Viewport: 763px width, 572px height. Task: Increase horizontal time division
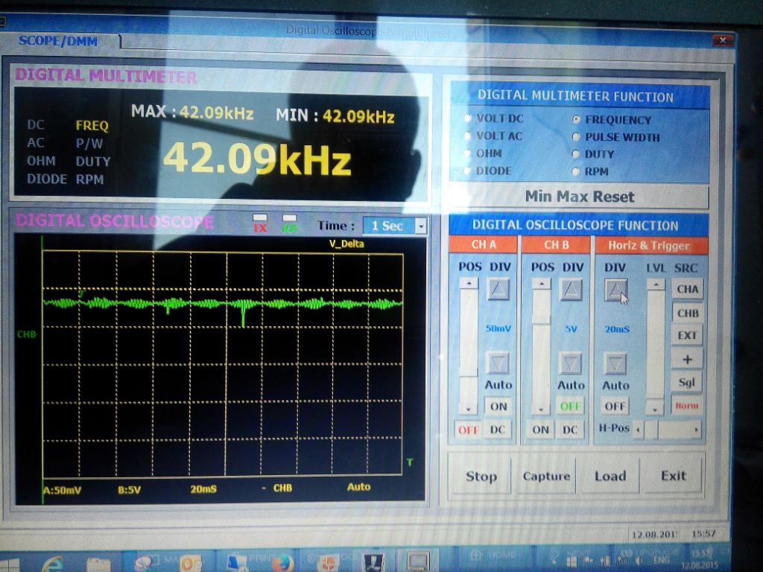click(x=615, y=289)
